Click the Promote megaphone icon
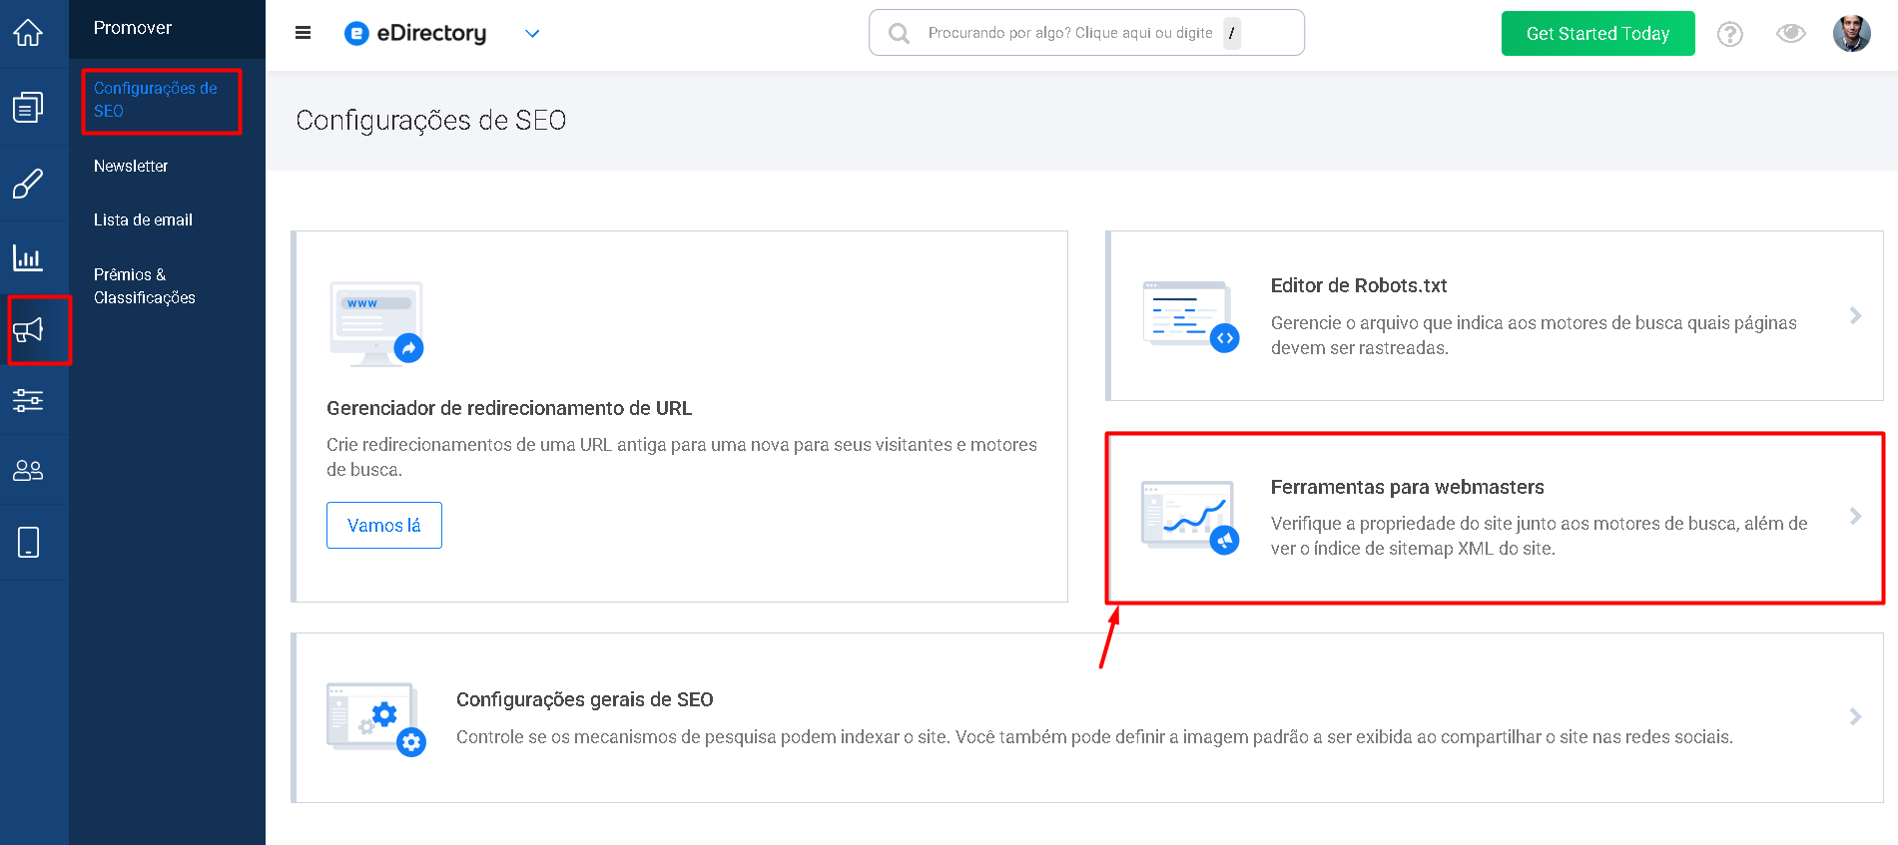Image resolution: width=1898 pixels, height=845 pixels. 28,329
